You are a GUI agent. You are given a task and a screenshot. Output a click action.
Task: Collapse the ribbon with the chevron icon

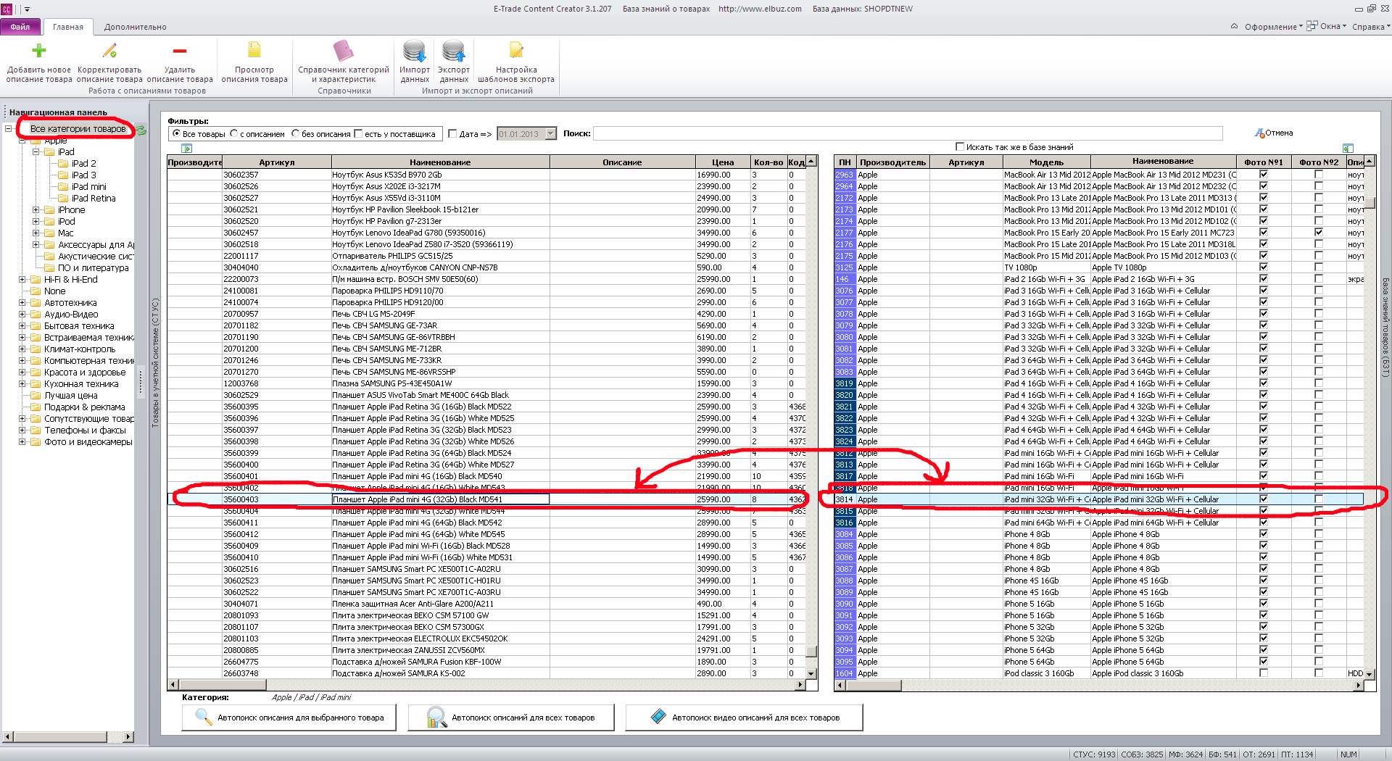coord(1234,27)
